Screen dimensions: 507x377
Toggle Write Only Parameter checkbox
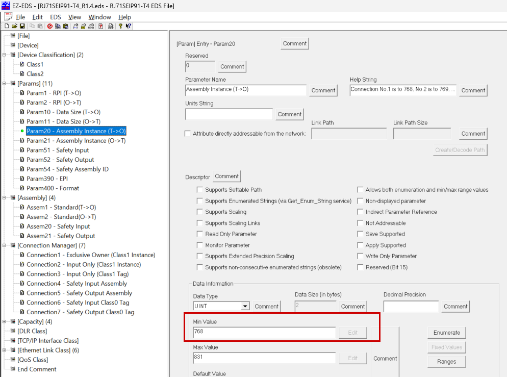click(360, 256)
